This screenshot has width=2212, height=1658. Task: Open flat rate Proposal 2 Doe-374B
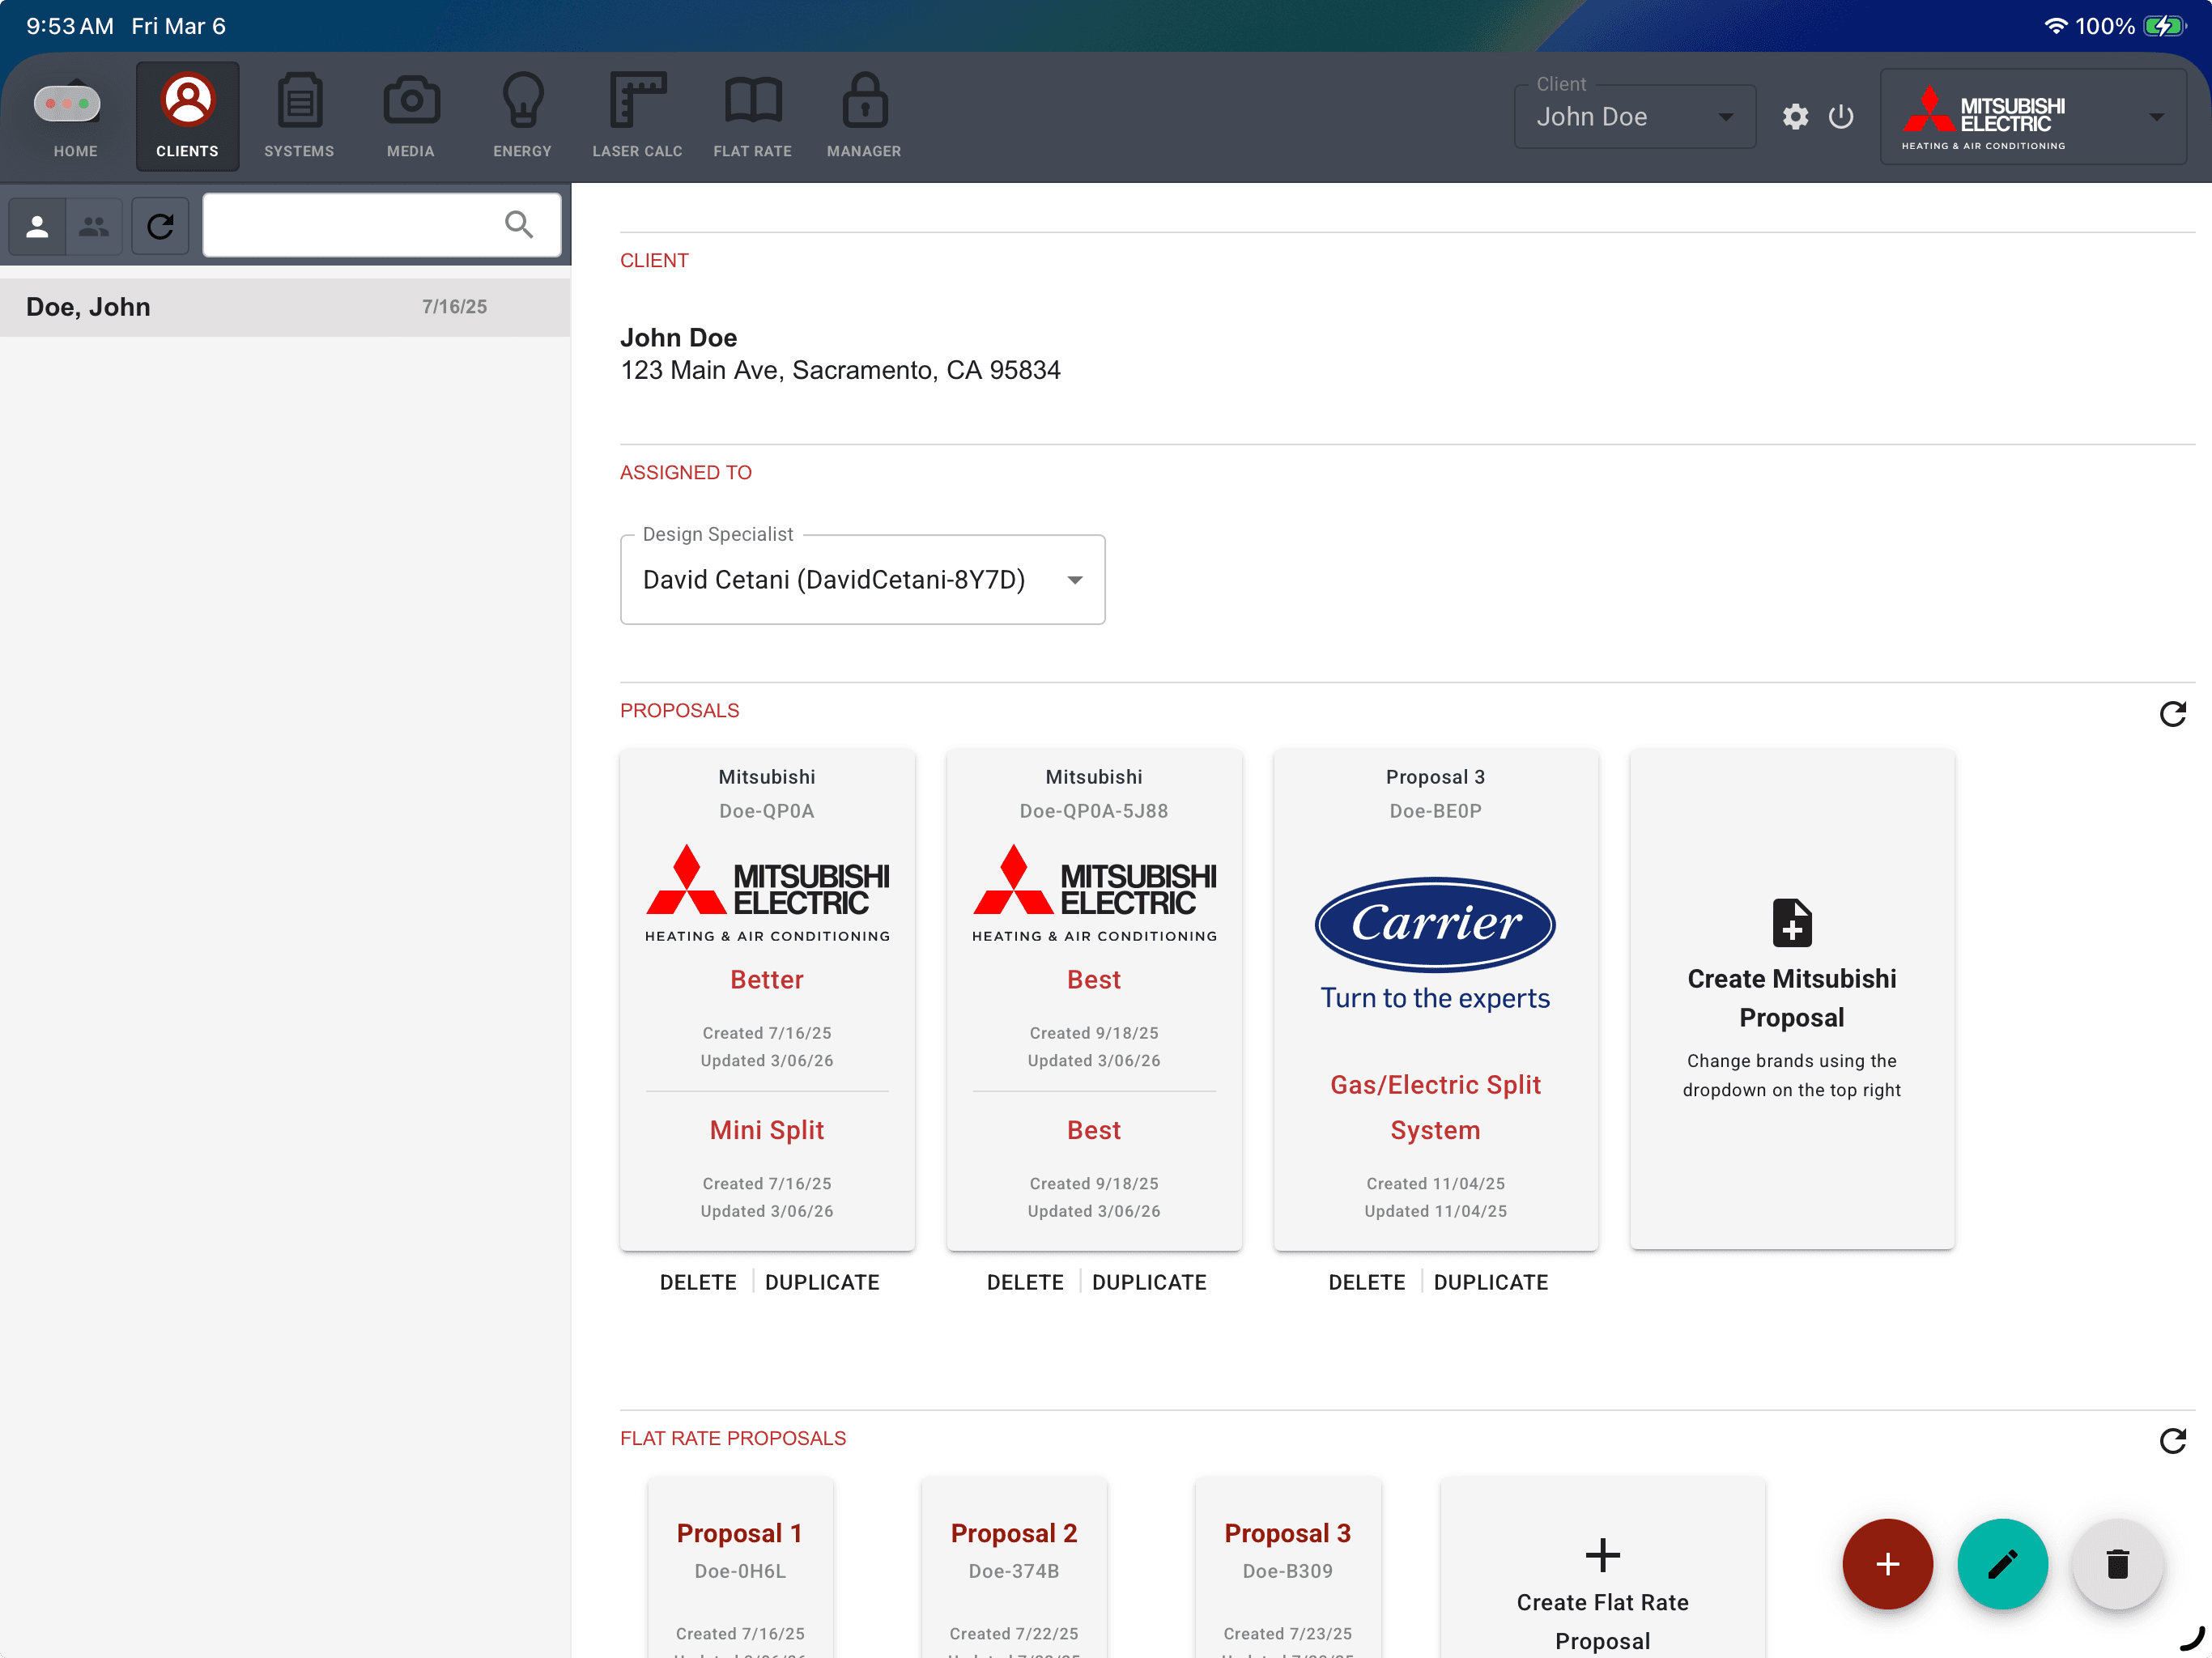click(x=1014, y=1567)
